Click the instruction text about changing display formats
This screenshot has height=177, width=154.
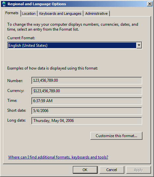tap(73, 27)
